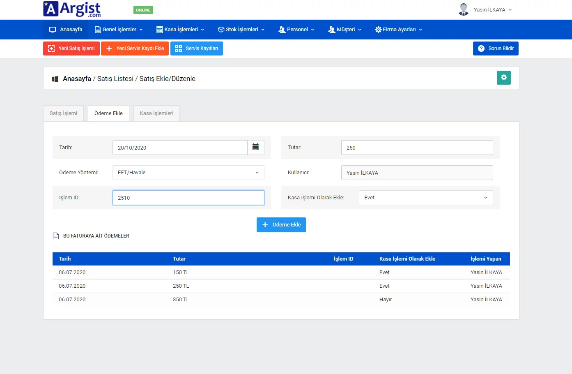572x374 pixels.
Task: Click the Satış Listesi breadcrumb link
Action: click(x=115, y=78)
